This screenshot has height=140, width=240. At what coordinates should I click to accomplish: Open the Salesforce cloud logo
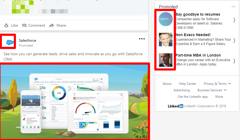(x=10, y=42)
